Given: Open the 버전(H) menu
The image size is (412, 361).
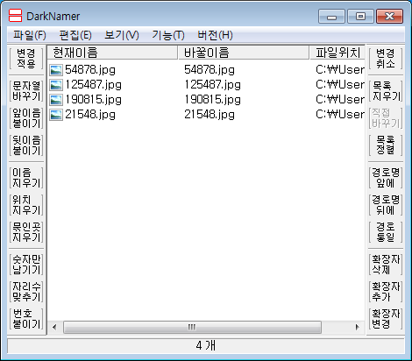Looking at the screenshot, I should pyautogui.click(x=215, y=35).
